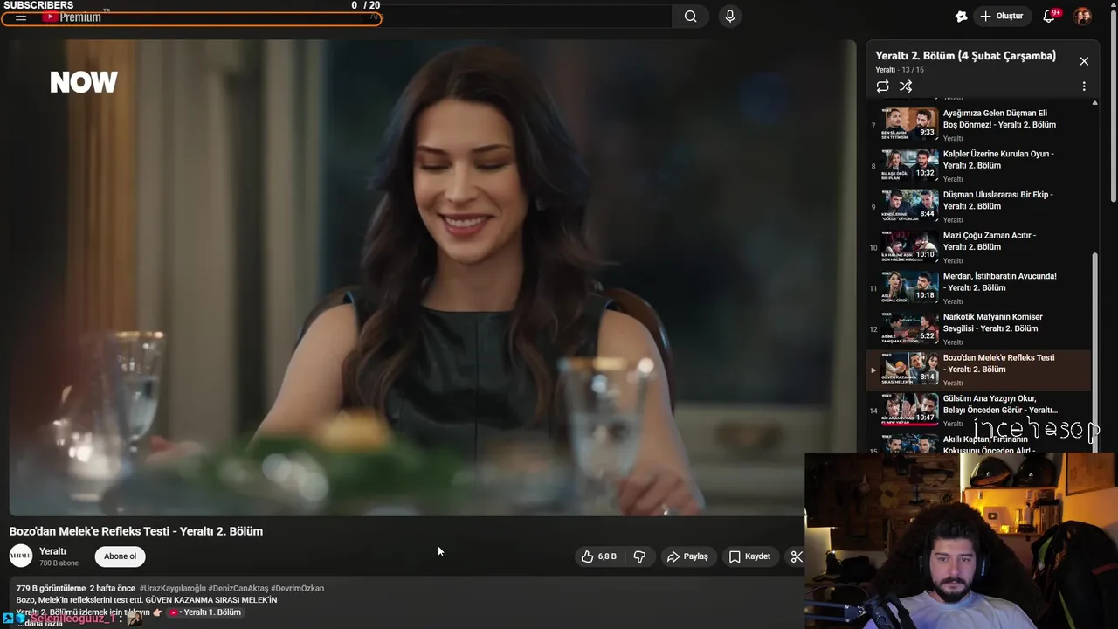Click the icon beside the Oluştur button
The width and height of the screenshot is (1118, 629).
[x=962, y=17]
